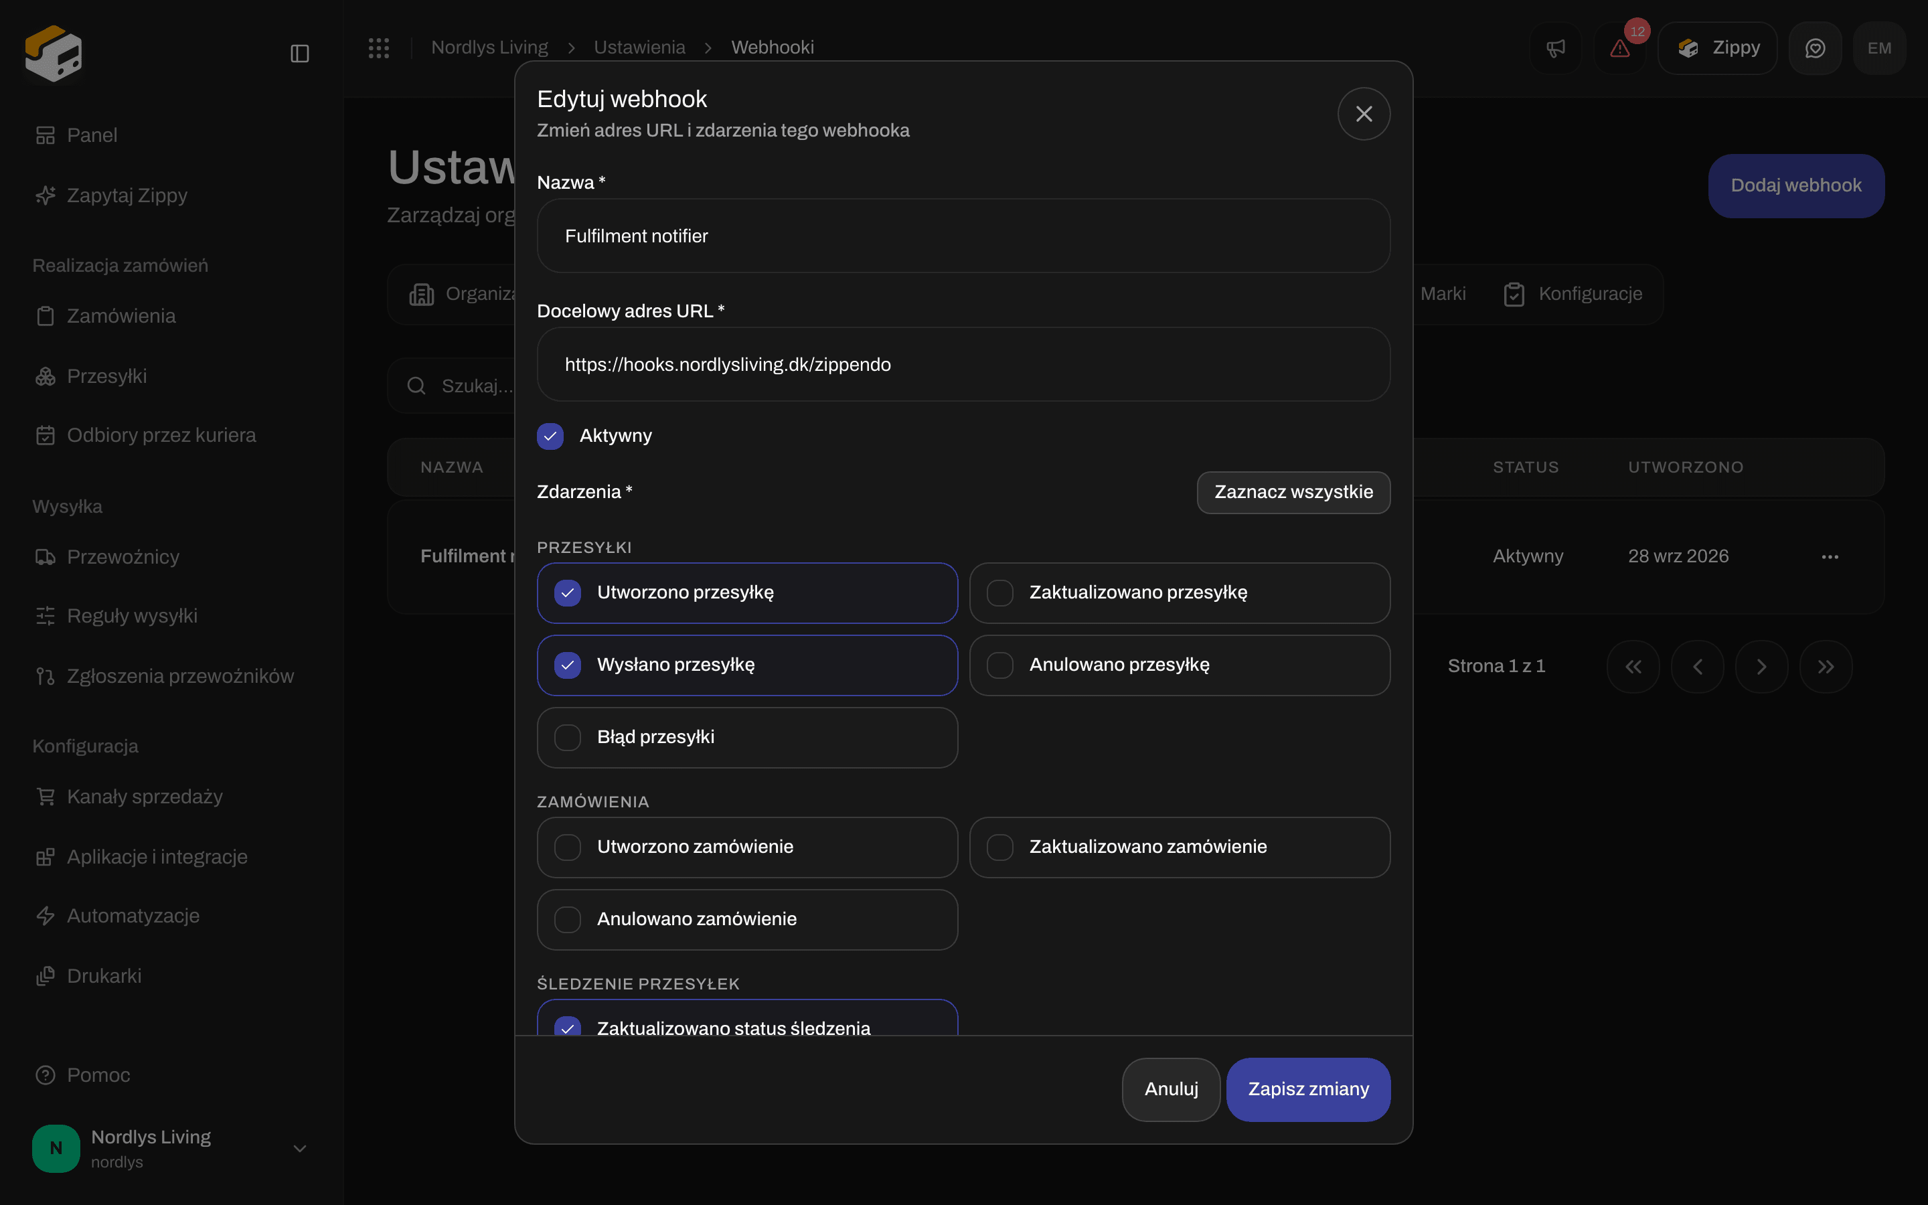Viewport: 1928px width, 1205px height.
Task: Click Ustawienia breadcrumb link
Action: (639, 48)
